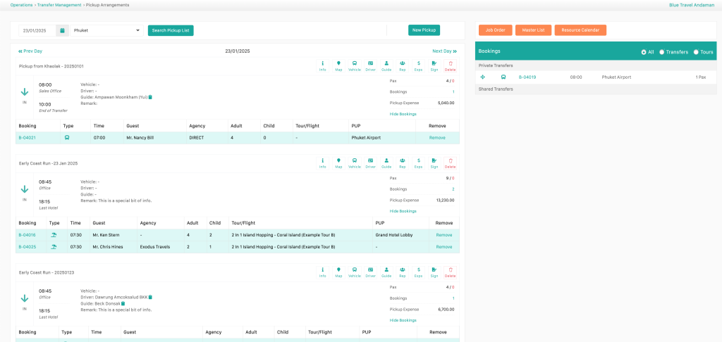722x342 pixels.
Task: Click move icon for booking B-04019
Action: (483, 77)
